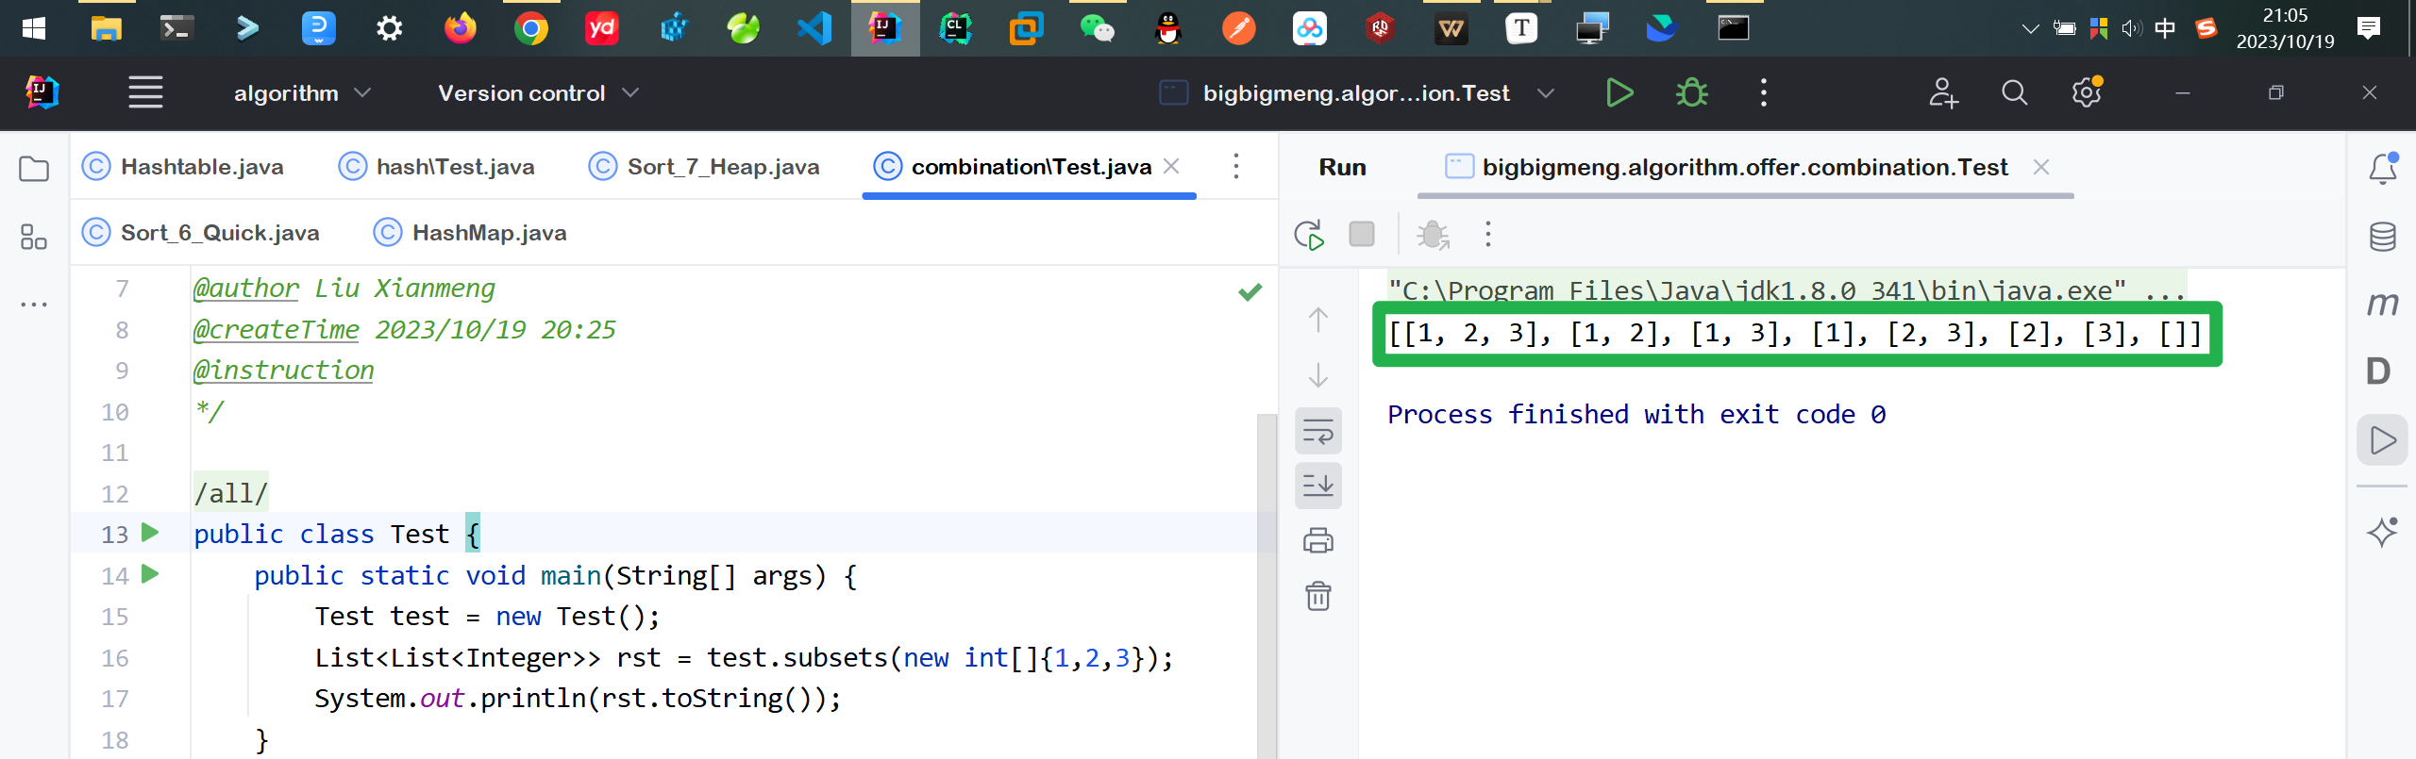Attach debugger in Run toolbar
This screenshot has height=759, width=2416.
click(1434, 235)
